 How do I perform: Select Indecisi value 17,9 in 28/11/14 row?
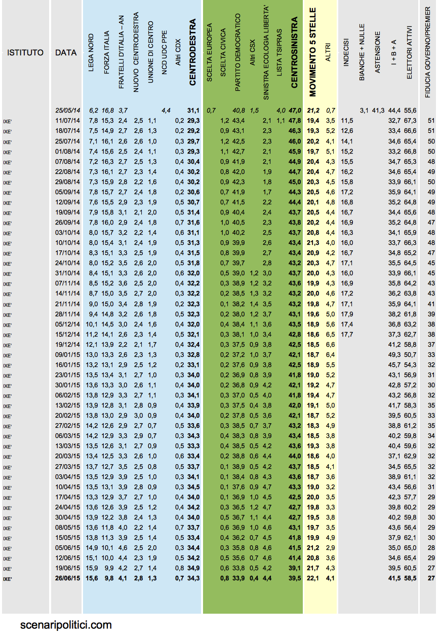[x=347, y=313]
